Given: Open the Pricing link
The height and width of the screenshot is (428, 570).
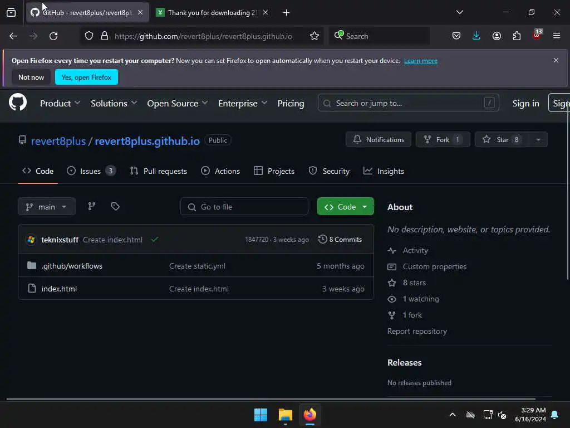Looking at the screenshot, I should click(291, 103).
